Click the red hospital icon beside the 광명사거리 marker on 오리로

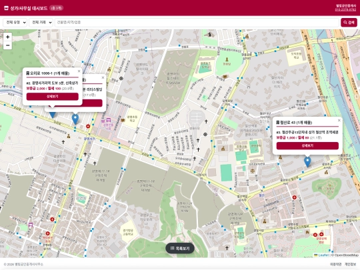pos(88,126)
